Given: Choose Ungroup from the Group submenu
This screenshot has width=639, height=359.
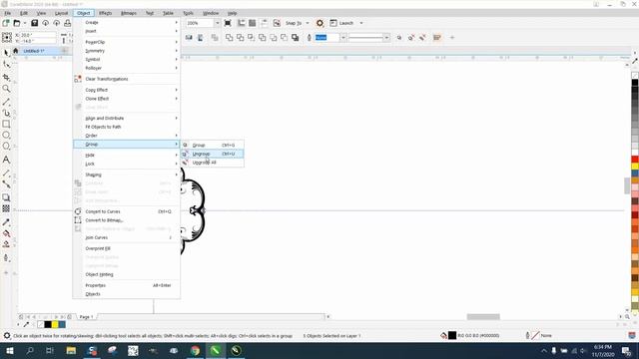Looking at the screenshot, I should pyautogui.click(x=213, y=154).
